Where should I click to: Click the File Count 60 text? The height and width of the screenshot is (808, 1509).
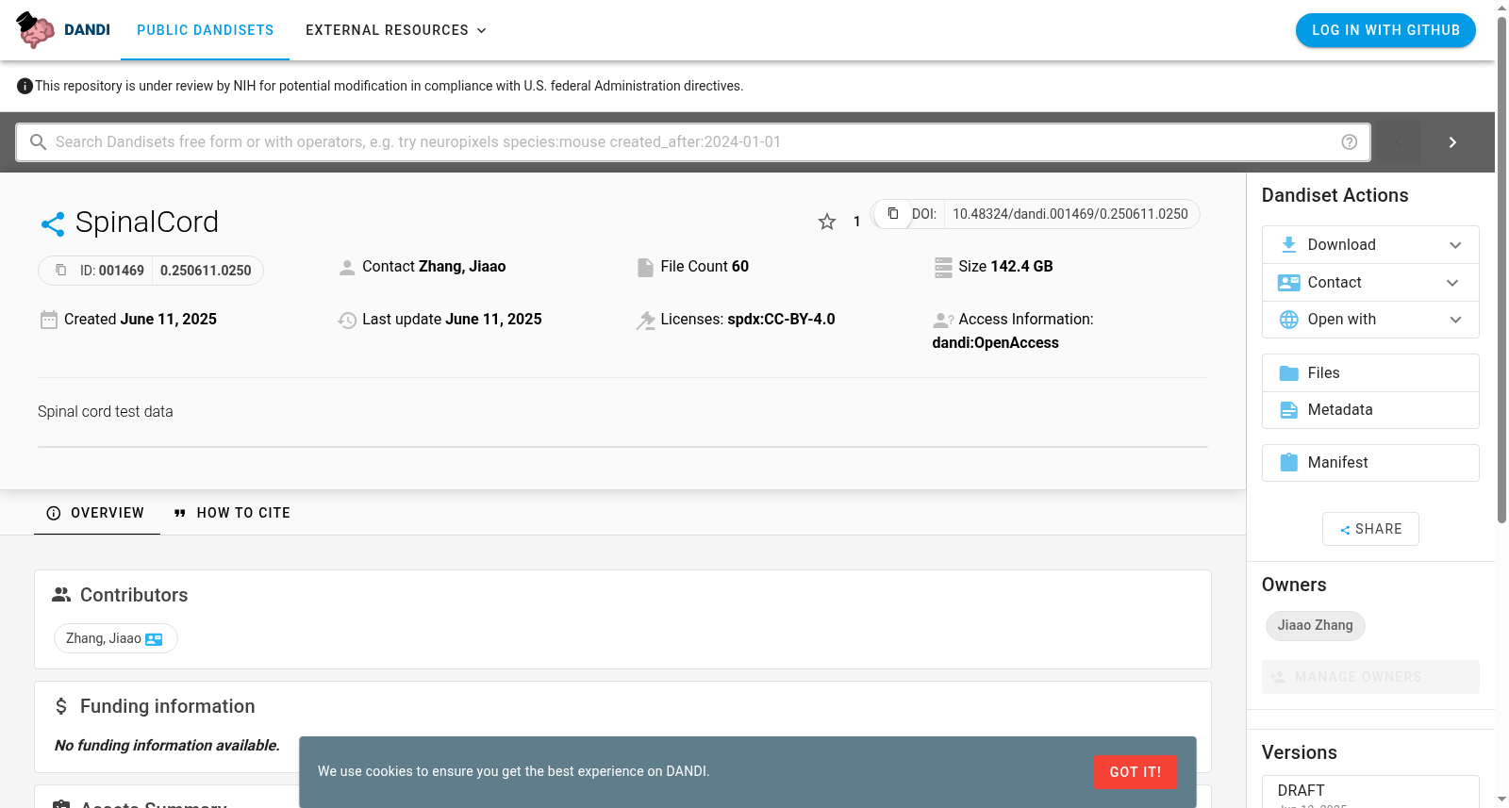(x=705, y=267)
